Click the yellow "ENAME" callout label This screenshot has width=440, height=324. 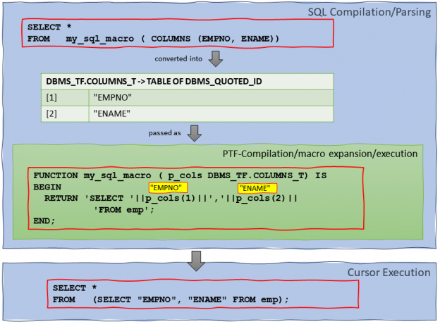257,188
